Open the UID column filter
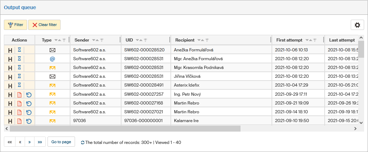Screen dimensions: 368x152 (145, 40)
